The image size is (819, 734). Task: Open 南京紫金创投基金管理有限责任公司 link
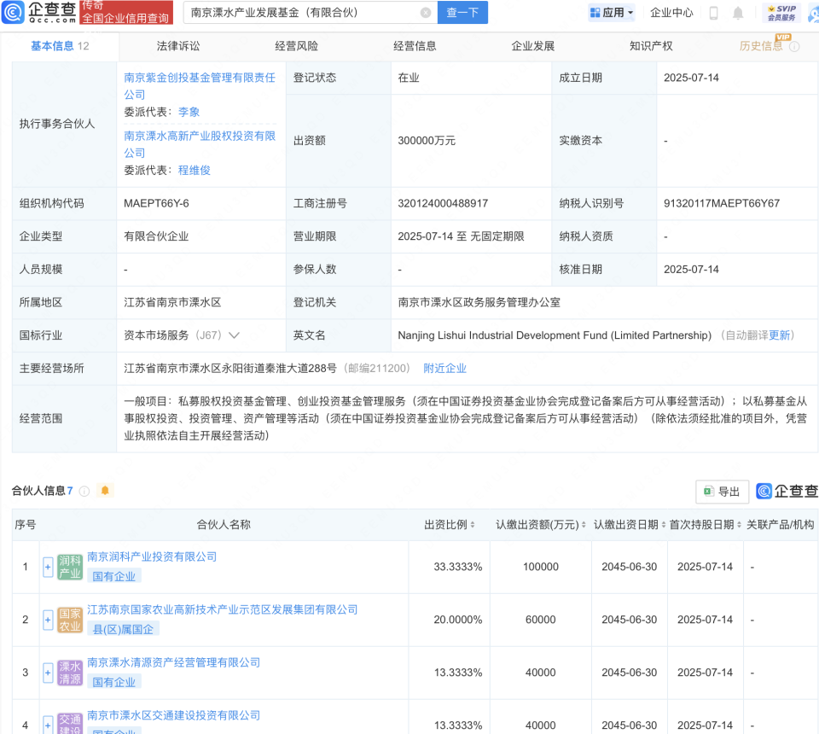tap(199, 86)
